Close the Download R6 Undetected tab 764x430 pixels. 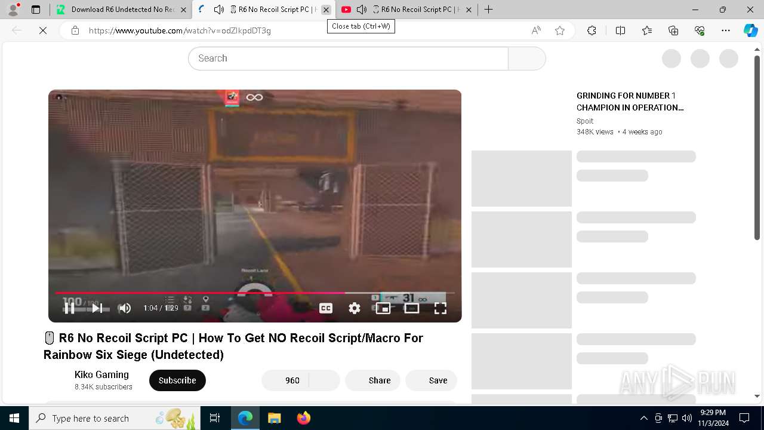pos(183,10)
